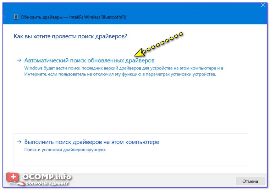The width and height of the screenshot is (270, 190).
Task: Click the title text 'Обновить драйверы — Intel(R) Wireless Bluetooth(R)'
Action: click(x=73, y=17)
